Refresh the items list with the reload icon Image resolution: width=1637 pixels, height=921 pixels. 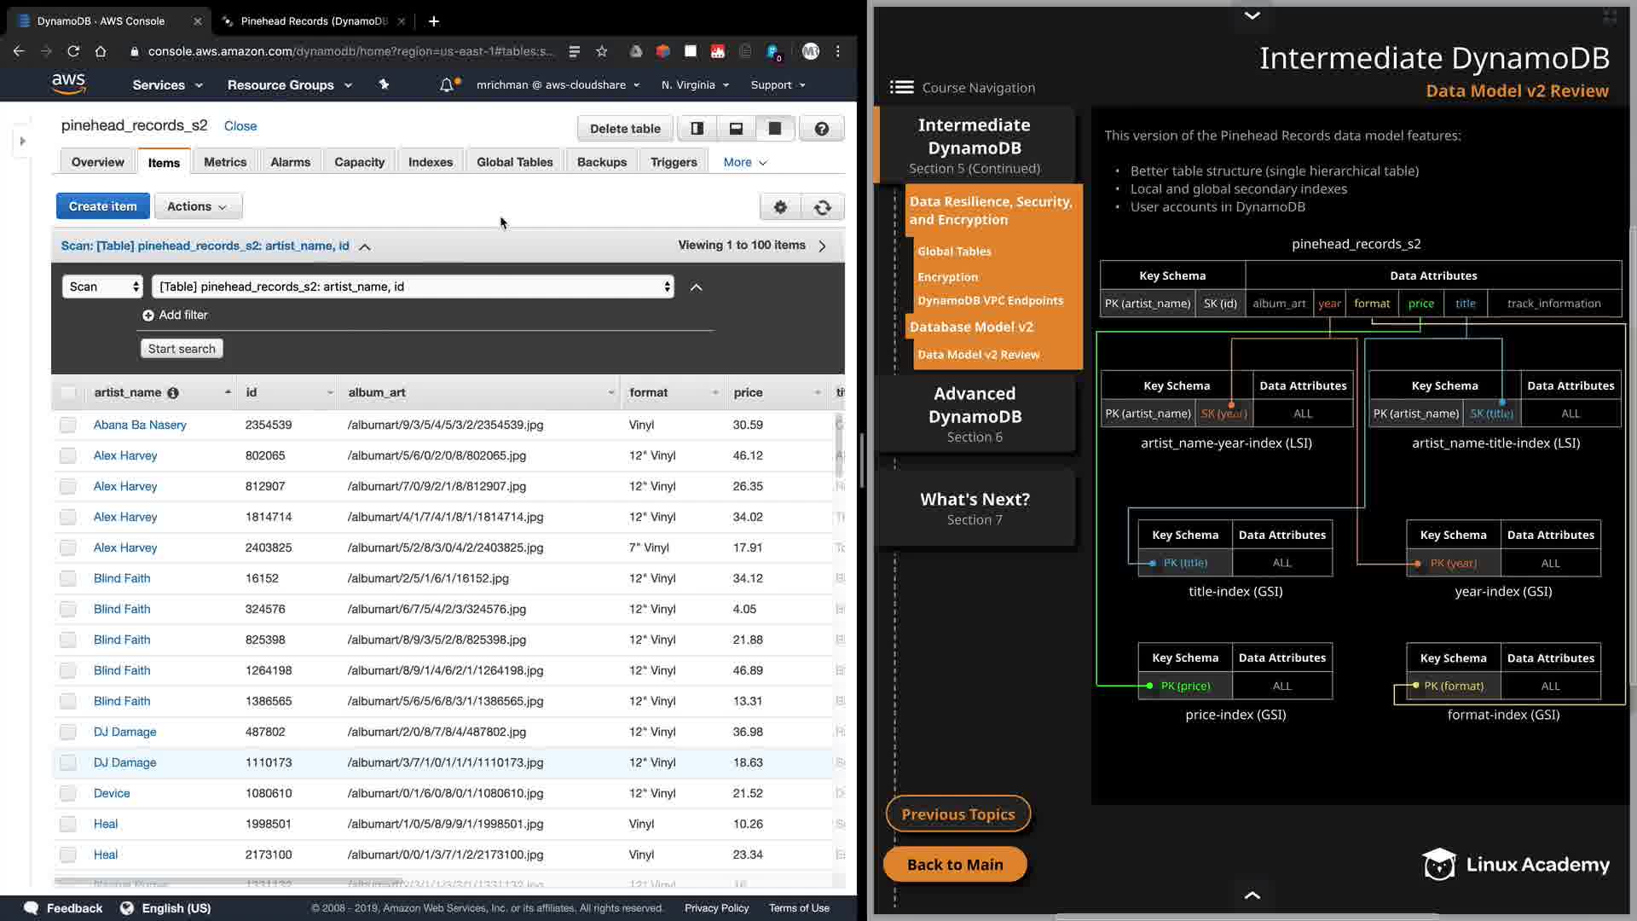coord(823,207)
